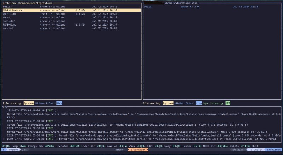The height and width of the screenshot is (155, 283).
Task: Click the F2|S Save as shortcut
Action: click(x=106, y=146)
